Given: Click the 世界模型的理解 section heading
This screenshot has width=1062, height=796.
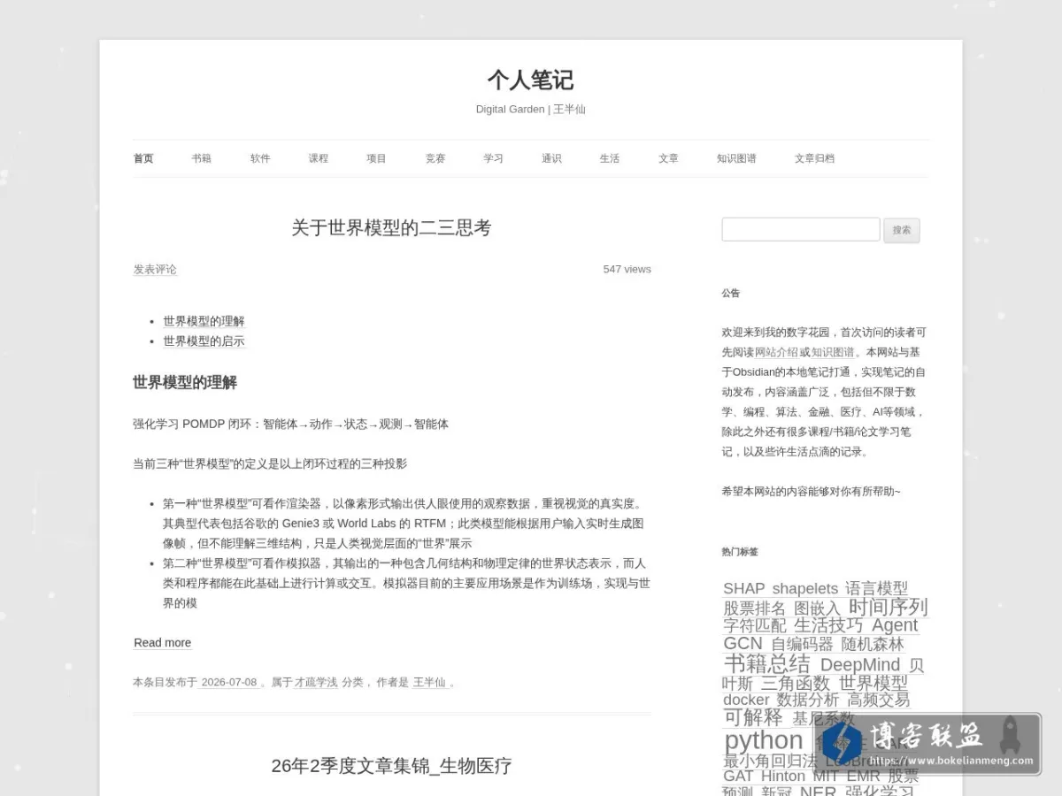Looking at the screenshot, I should (x=185, y=382).
